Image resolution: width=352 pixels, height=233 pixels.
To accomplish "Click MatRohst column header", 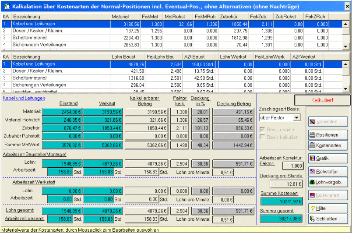I will [178, 17].
